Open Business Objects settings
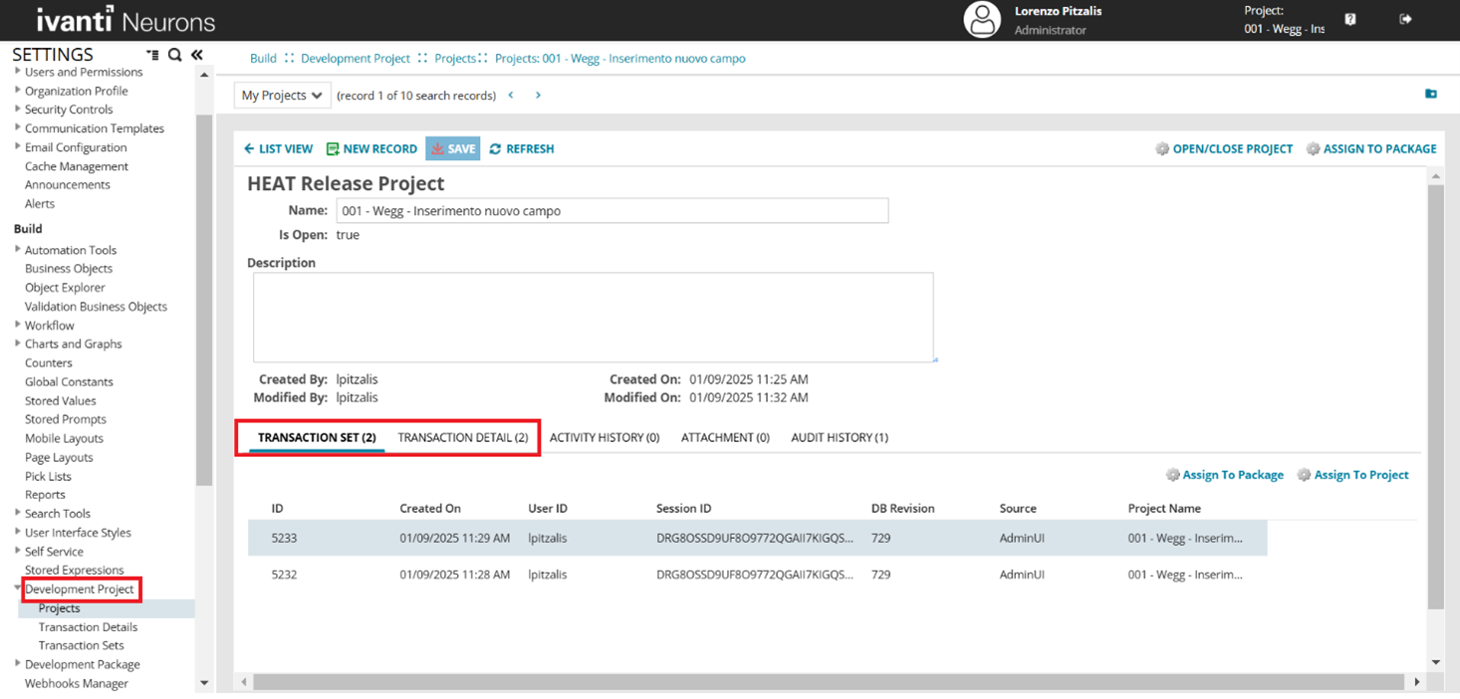The image size is (1460, 699). coord(69,268)
